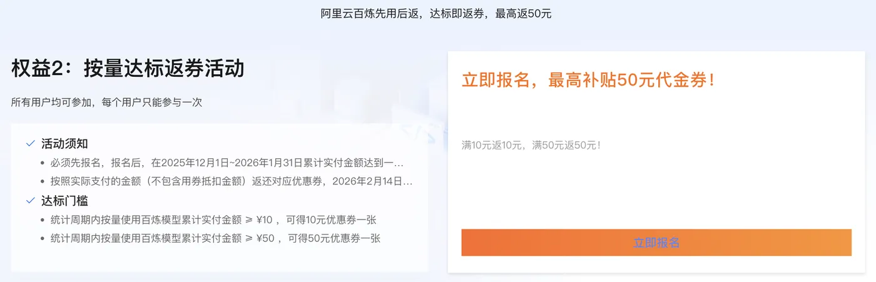The height and width of the screenshot is (282, 876).
Task: Click the checkmark icon beside 活动须知
Action: click(30, 144)
